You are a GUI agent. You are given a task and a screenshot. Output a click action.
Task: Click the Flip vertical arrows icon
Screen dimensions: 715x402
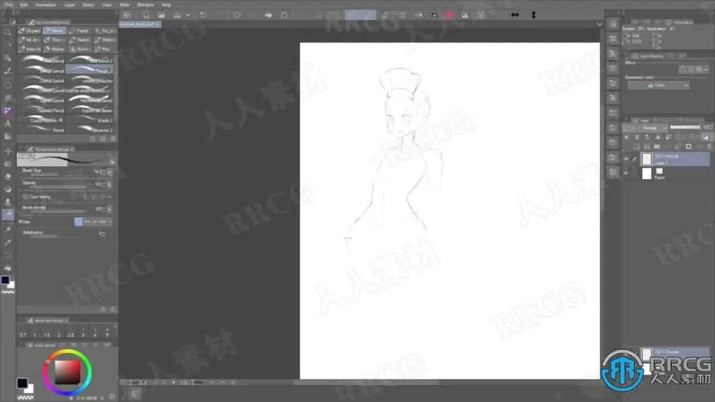[x=533, y=15]
